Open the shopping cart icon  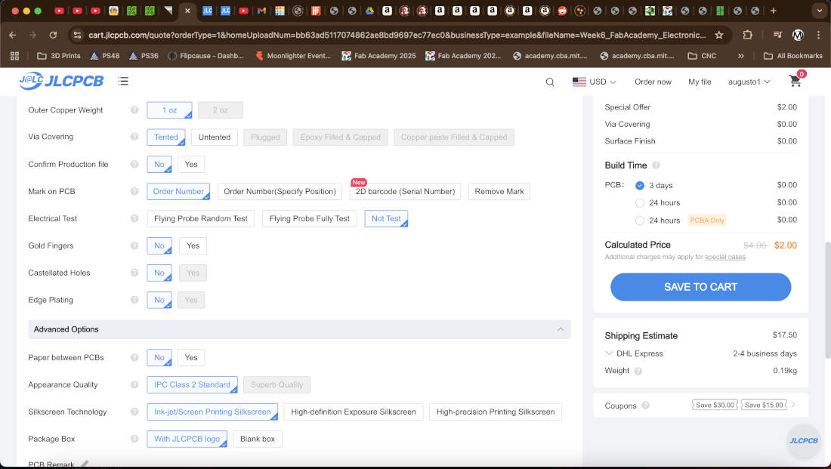click(795, 81)
